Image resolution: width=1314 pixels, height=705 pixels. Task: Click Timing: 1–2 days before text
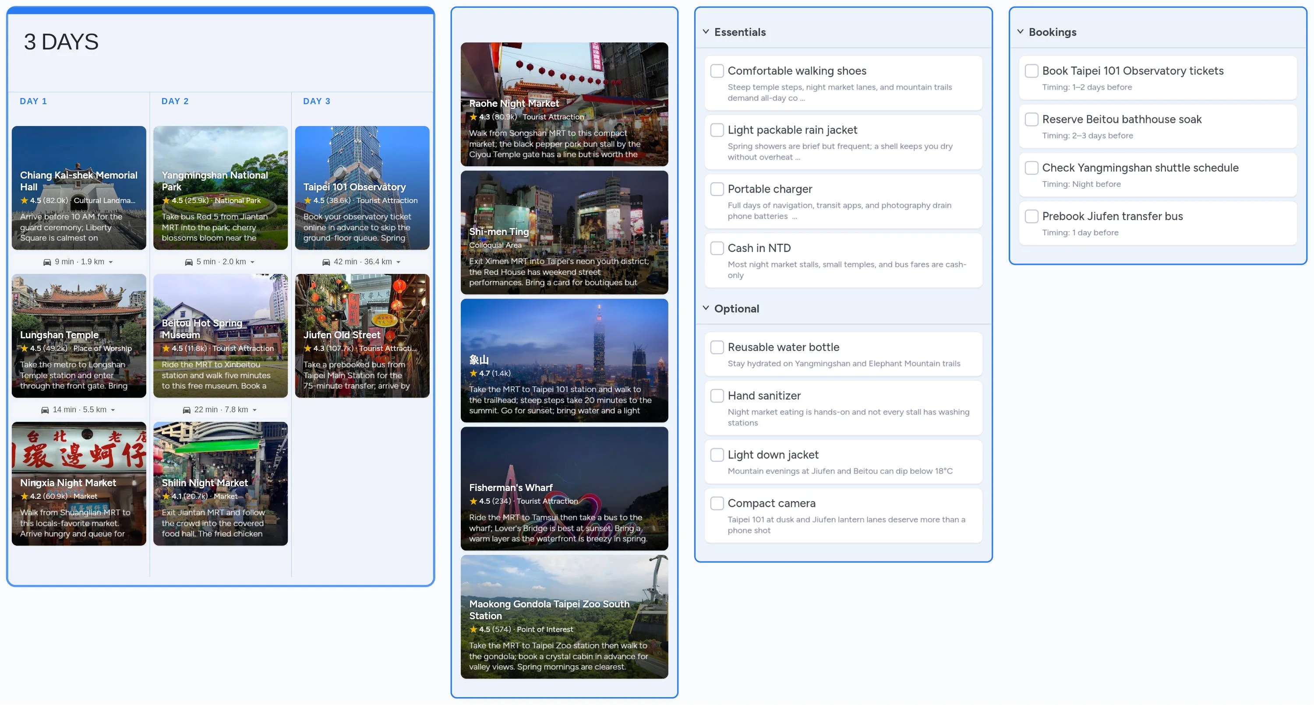pos(1087,87)
